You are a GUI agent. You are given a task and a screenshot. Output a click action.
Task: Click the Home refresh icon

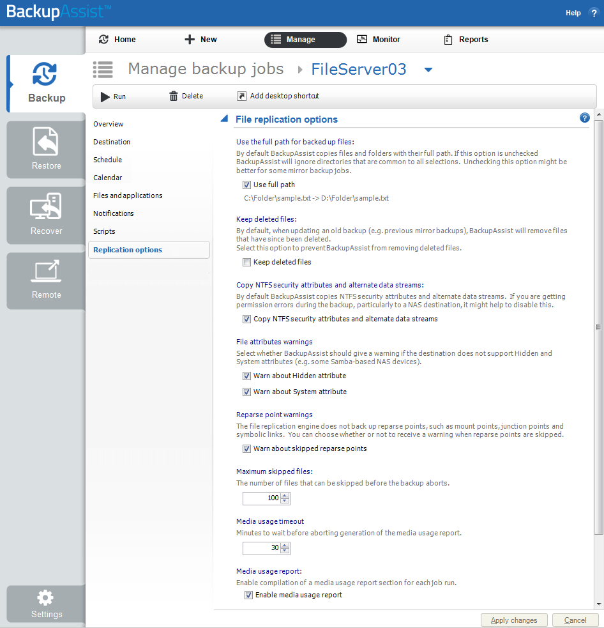coord(103,39)
